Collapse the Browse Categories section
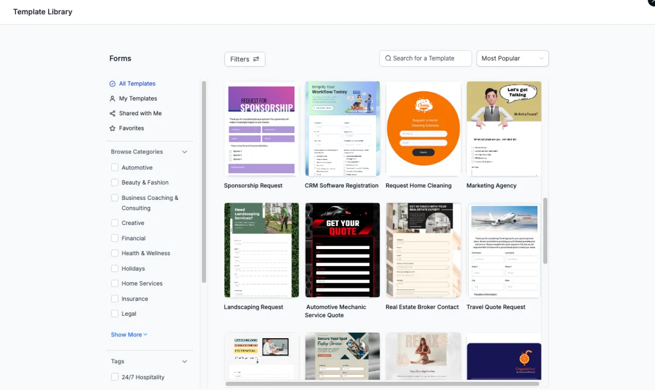655x390 pixels. click(x=184, y=152)
